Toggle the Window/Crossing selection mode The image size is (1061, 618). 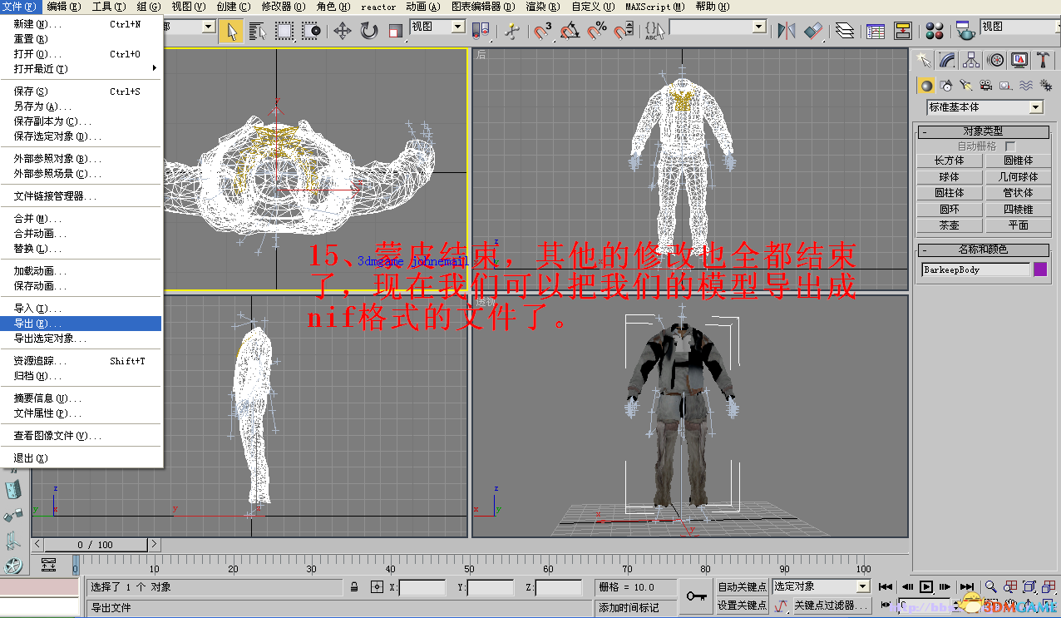tap(312, 32)
